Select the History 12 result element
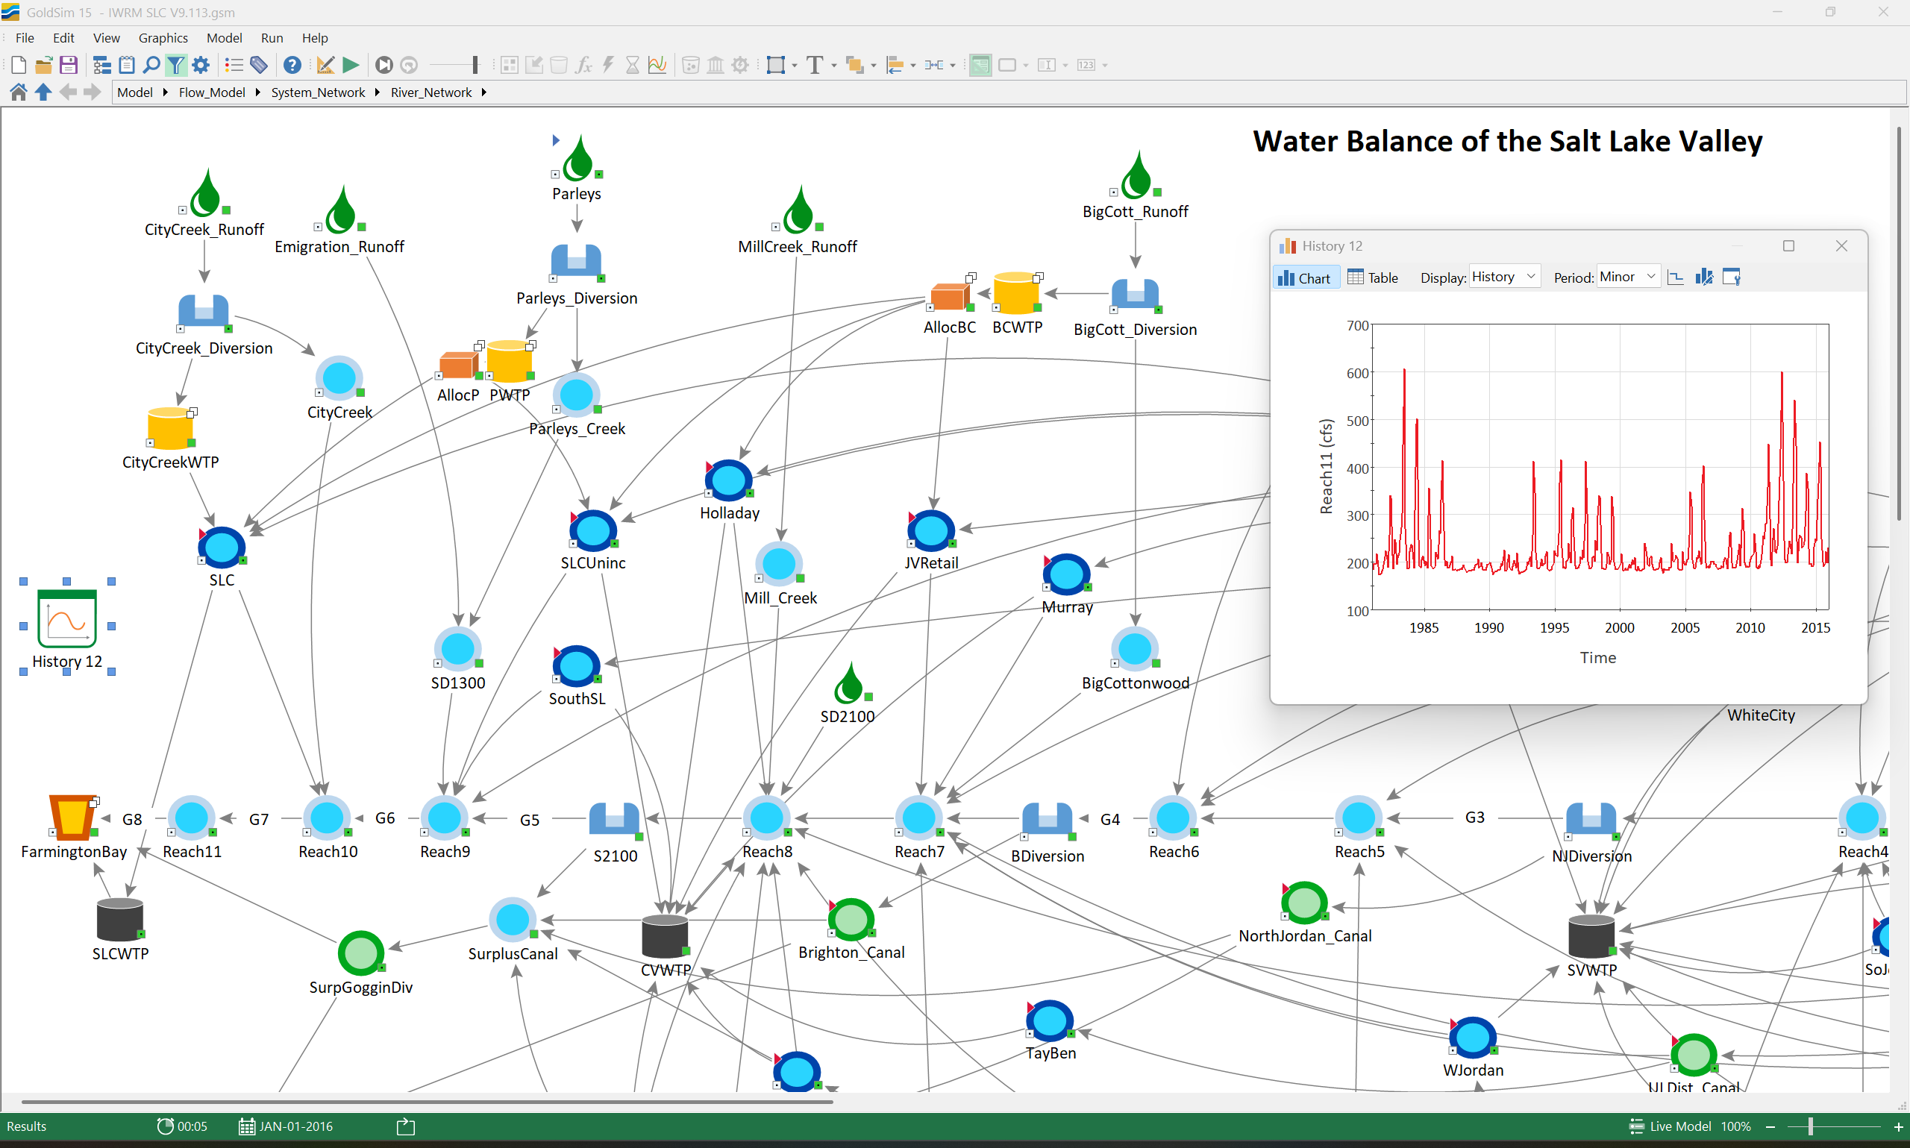 pos(66,619)
